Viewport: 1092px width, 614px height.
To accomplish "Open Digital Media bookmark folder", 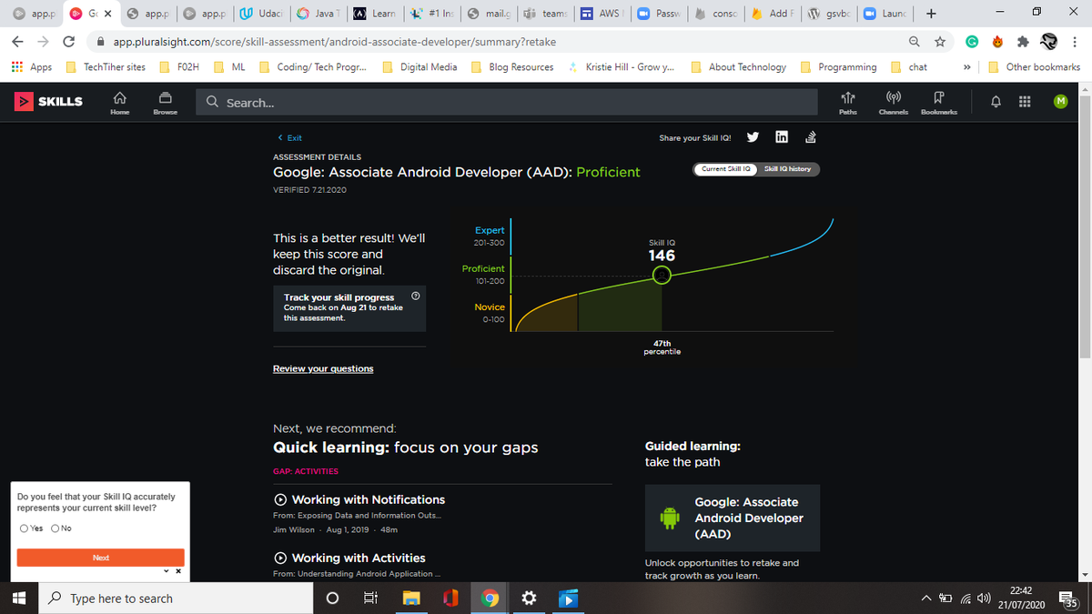I will pos(420,67).
